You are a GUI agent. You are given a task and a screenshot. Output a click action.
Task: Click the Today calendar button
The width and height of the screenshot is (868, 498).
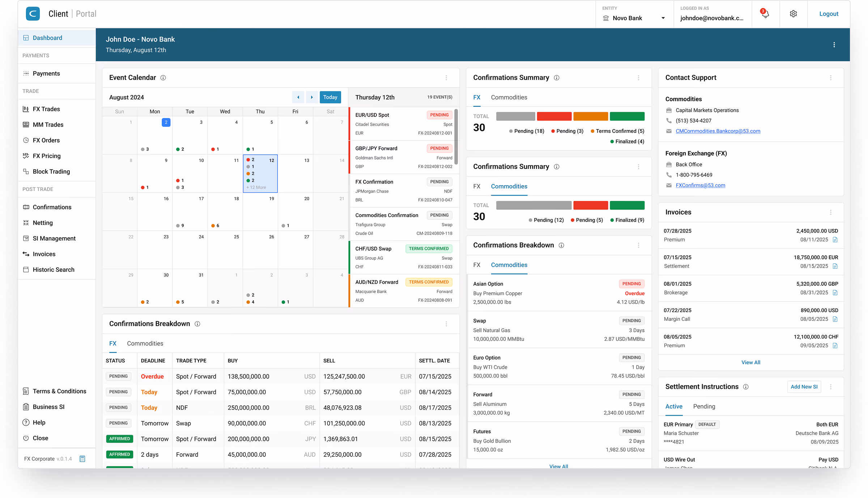click(x=330, y=97)
